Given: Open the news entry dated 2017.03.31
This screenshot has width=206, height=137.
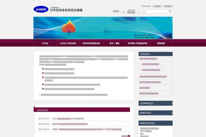Looking at the screenshot, I should click(70, 124).
